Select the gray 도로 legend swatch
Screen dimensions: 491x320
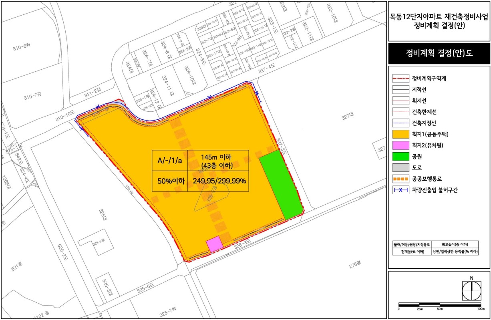(400, 167)
